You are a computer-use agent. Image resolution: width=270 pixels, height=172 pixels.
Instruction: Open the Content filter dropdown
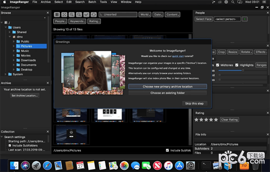(172, 15)
